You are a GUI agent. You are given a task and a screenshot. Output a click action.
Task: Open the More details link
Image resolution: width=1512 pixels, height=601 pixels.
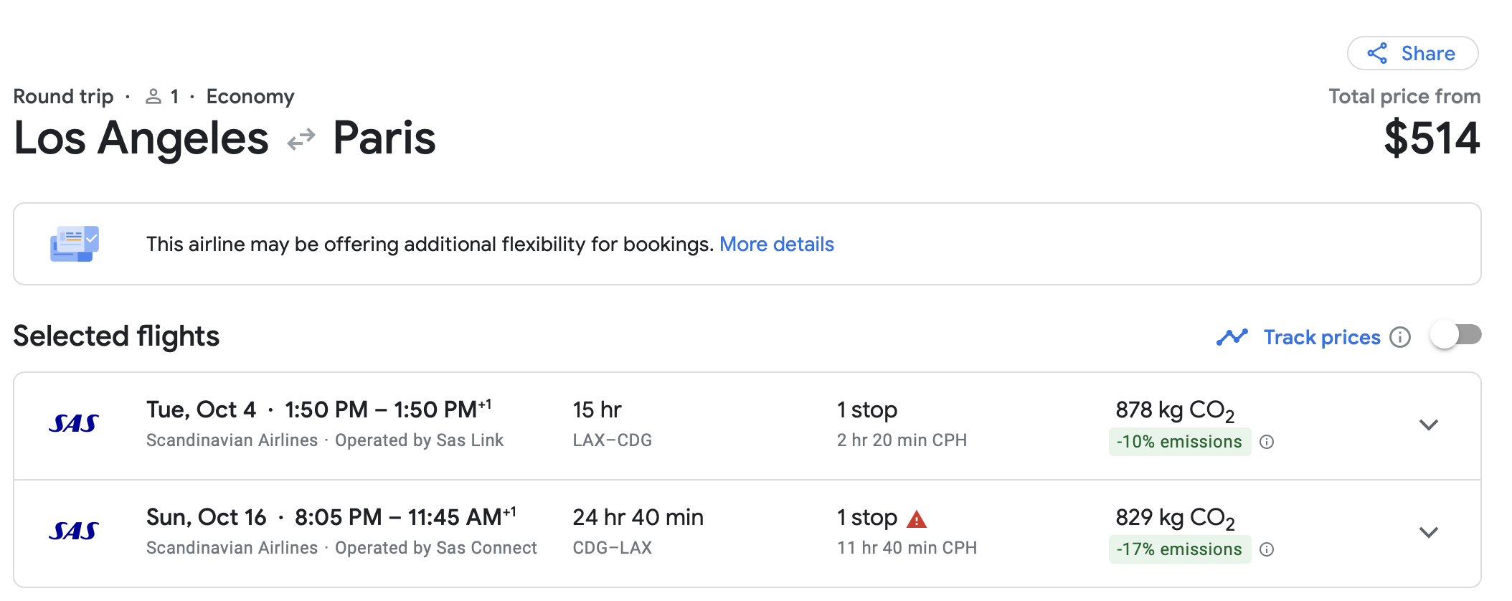(x=777, y=245)
